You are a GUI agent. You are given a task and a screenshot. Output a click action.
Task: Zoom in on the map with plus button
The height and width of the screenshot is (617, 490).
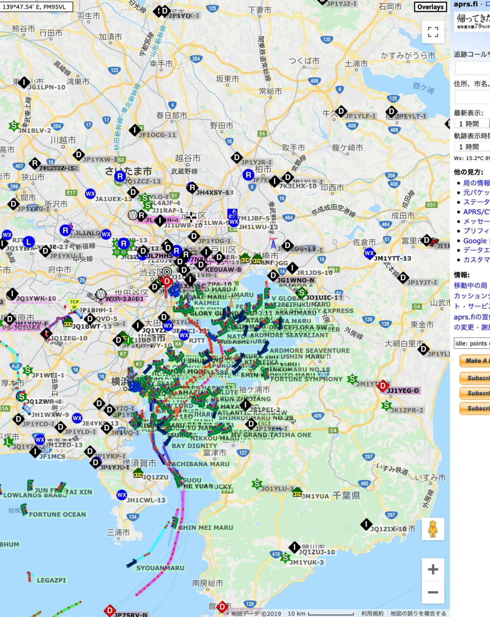[433, 570]
